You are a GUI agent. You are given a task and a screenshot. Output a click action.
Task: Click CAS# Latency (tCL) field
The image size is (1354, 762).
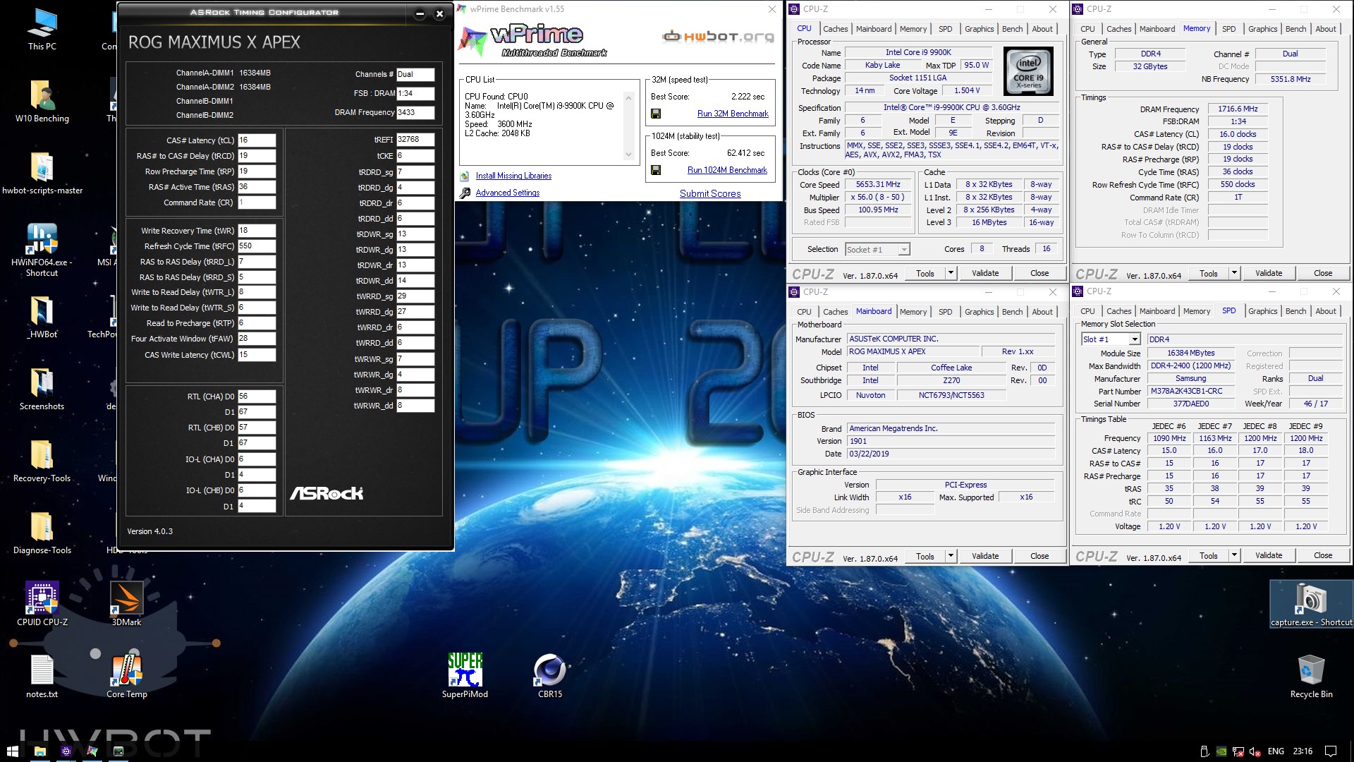coord(257,140)
